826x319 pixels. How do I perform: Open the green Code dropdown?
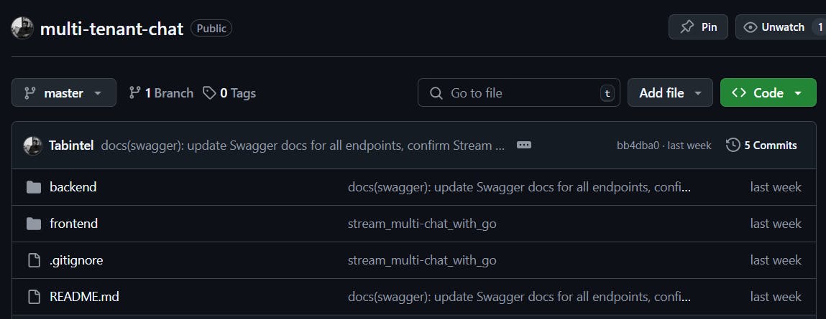(x=768, y=93)
